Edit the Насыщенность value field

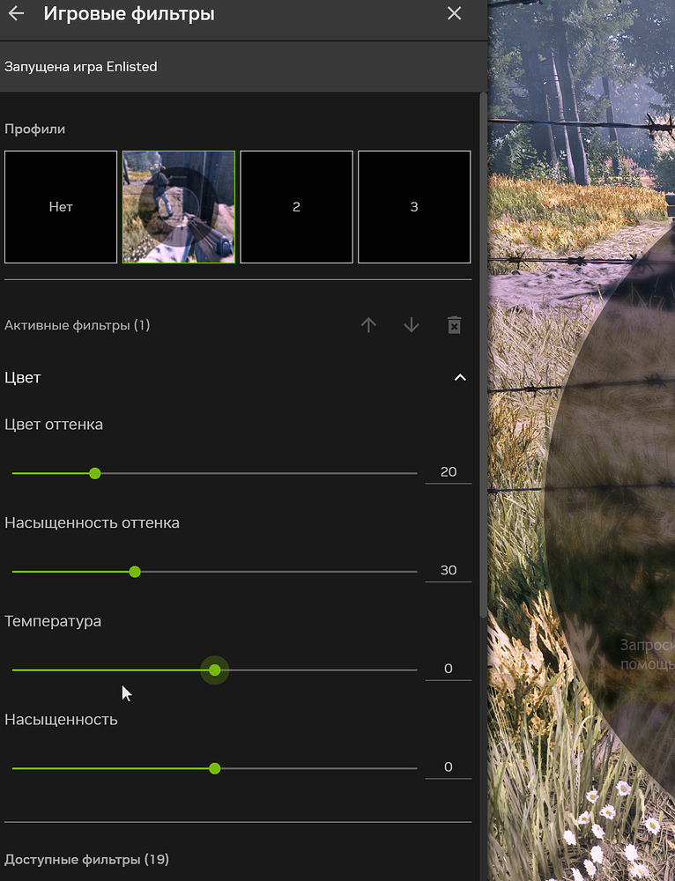[449, 767]
